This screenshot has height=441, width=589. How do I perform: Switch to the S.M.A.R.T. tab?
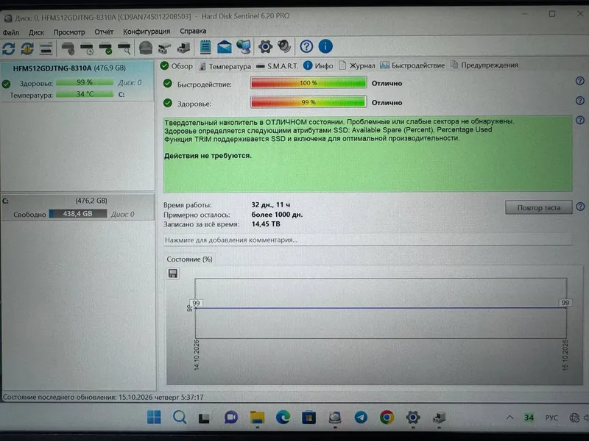278,66
